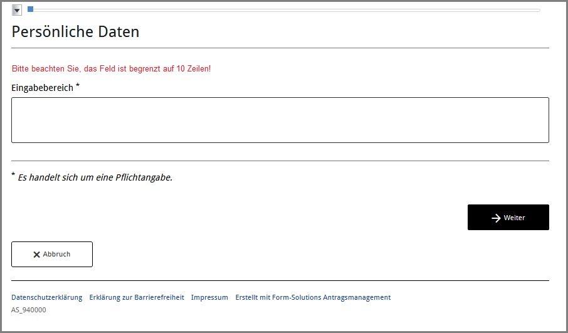Image resolution: width=568 pixels, height=333 pixels.
Task: Open Erklärung zur Barrierefreiheit link
Action: (137, 297)
